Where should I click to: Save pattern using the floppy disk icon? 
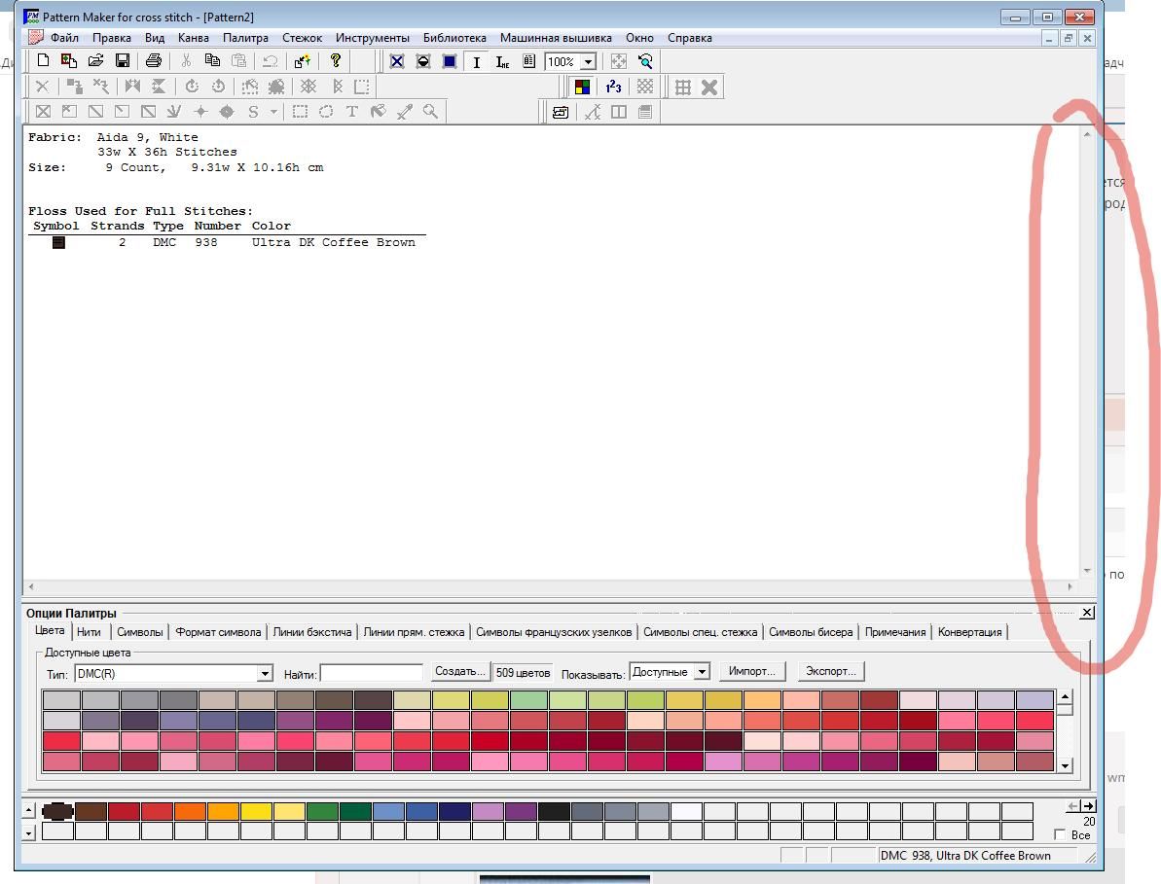(123, 61)
